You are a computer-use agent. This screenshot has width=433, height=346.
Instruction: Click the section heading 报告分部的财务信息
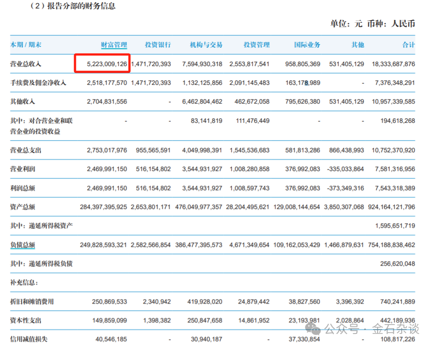coord(81,6)
